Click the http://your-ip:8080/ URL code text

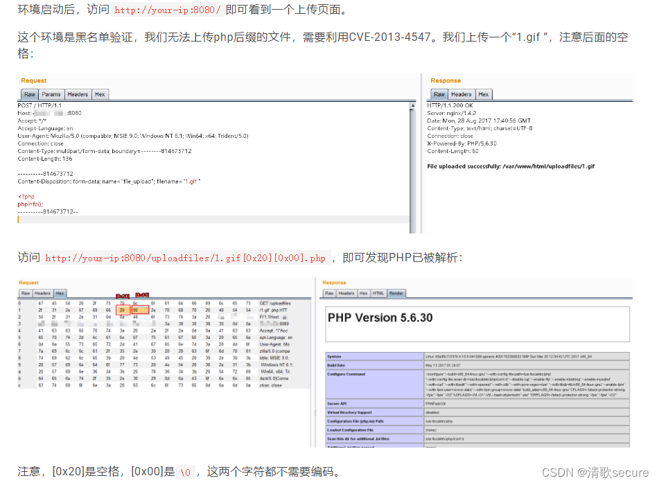[x=167, y=10]
